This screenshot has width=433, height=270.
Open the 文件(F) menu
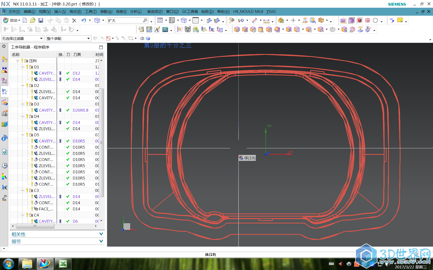[14, 12]
